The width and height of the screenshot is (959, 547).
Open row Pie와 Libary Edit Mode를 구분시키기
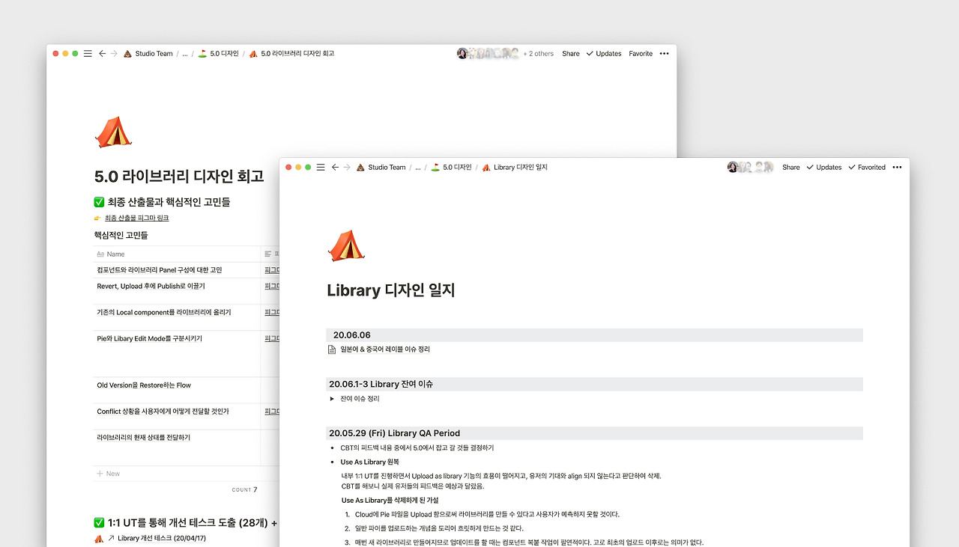click(149, 339)
